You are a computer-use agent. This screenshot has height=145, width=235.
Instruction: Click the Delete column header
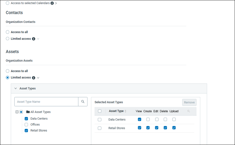(x=164, y=111)
